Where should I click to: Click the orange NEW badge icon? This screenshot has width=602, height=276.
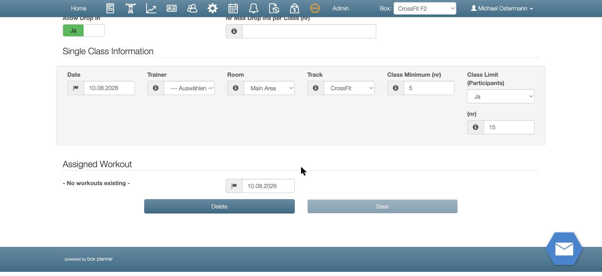pyautogui.click(x=315, y=8)
